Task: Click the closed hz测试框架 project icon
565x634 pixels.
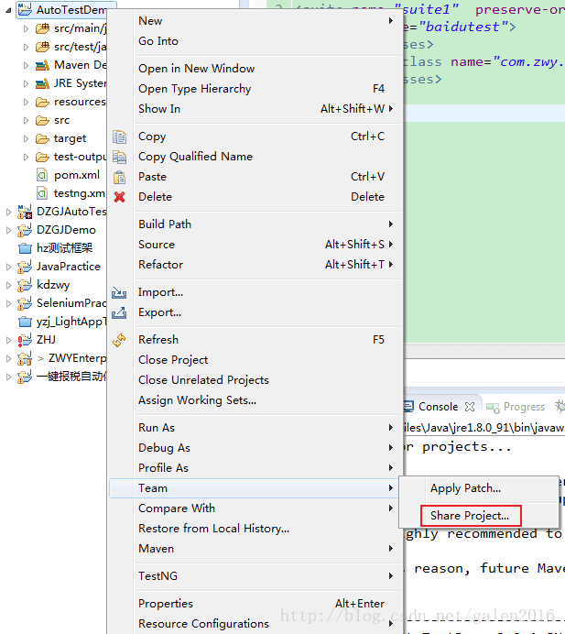Action: click(x=25, y=248)
